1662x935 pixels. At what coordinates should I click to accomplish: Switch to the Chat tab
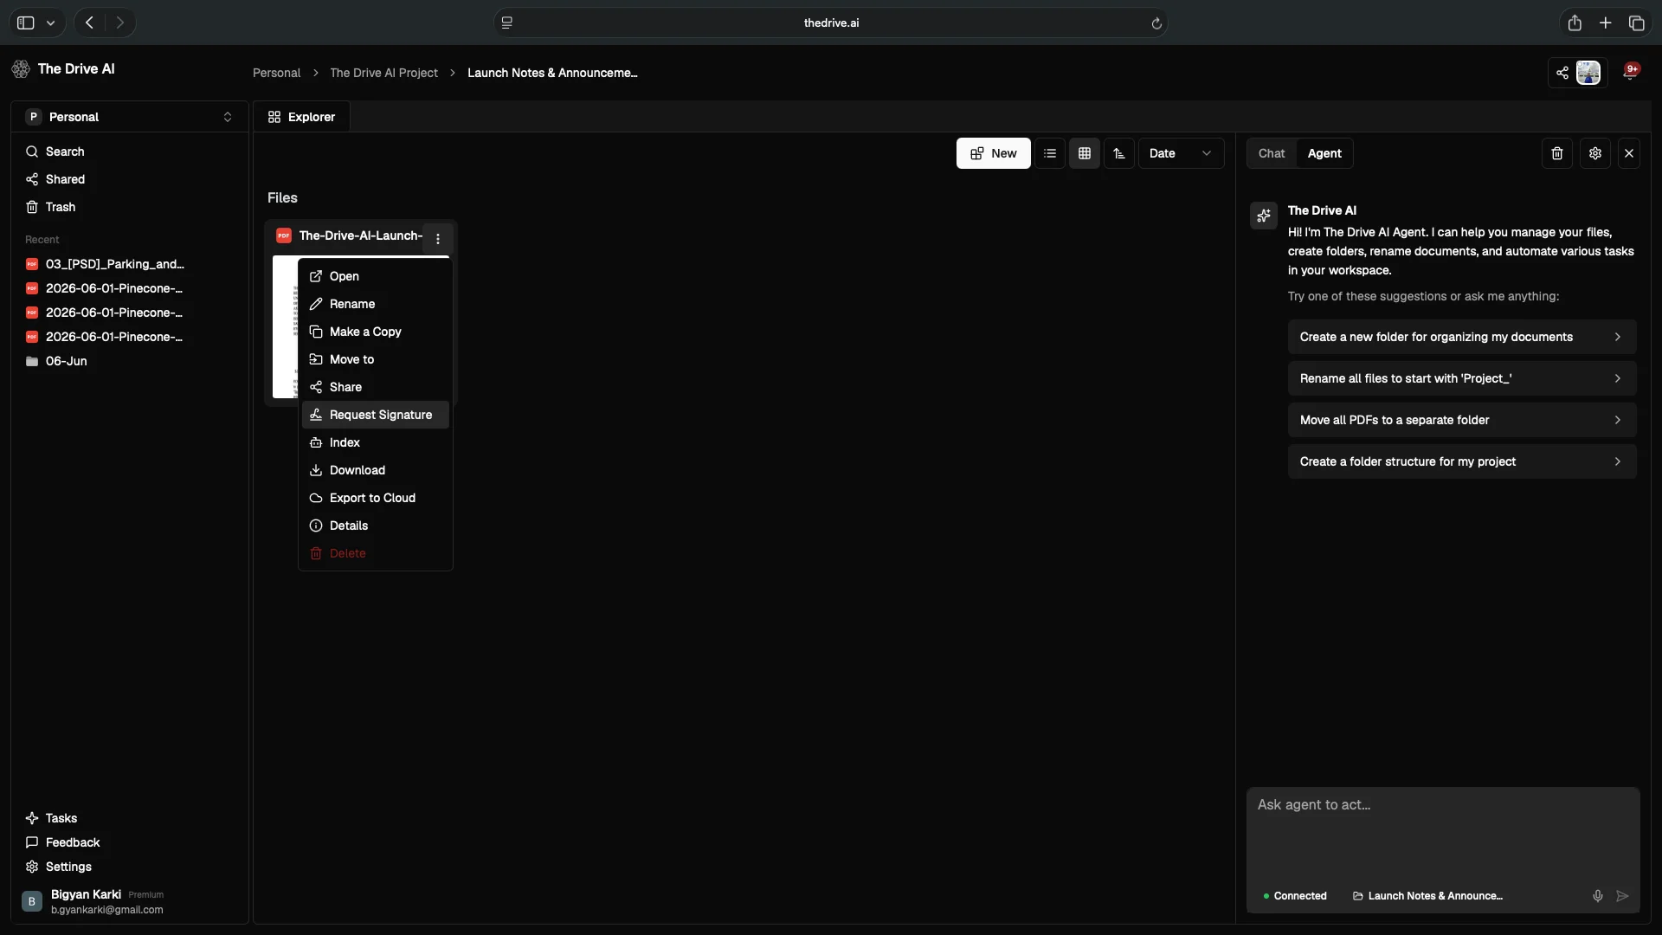coord(1272,153)
